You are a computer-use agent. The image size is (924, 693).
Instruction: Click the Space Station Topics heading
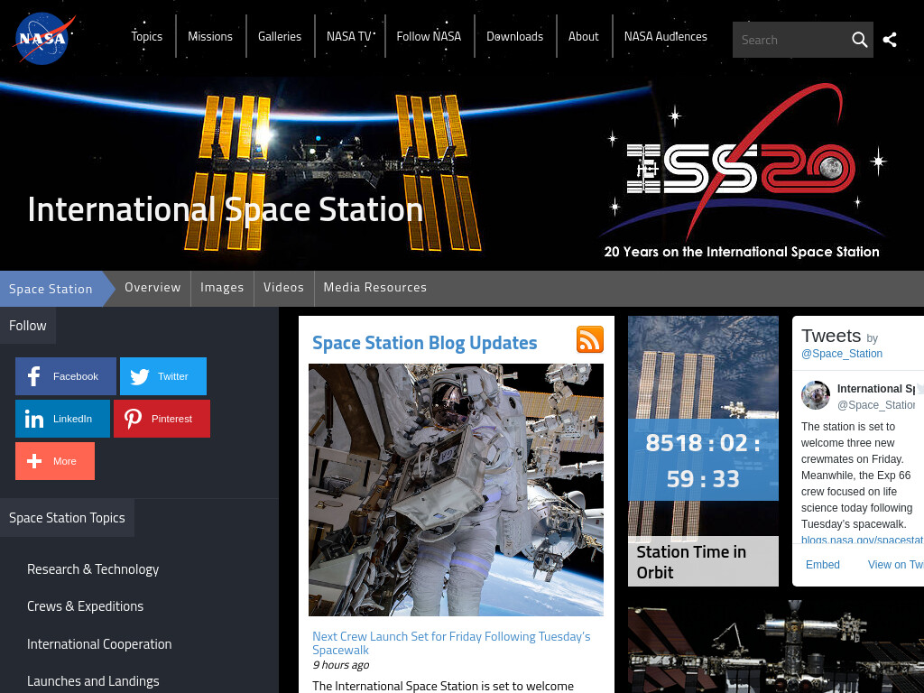tap(67, 518)
